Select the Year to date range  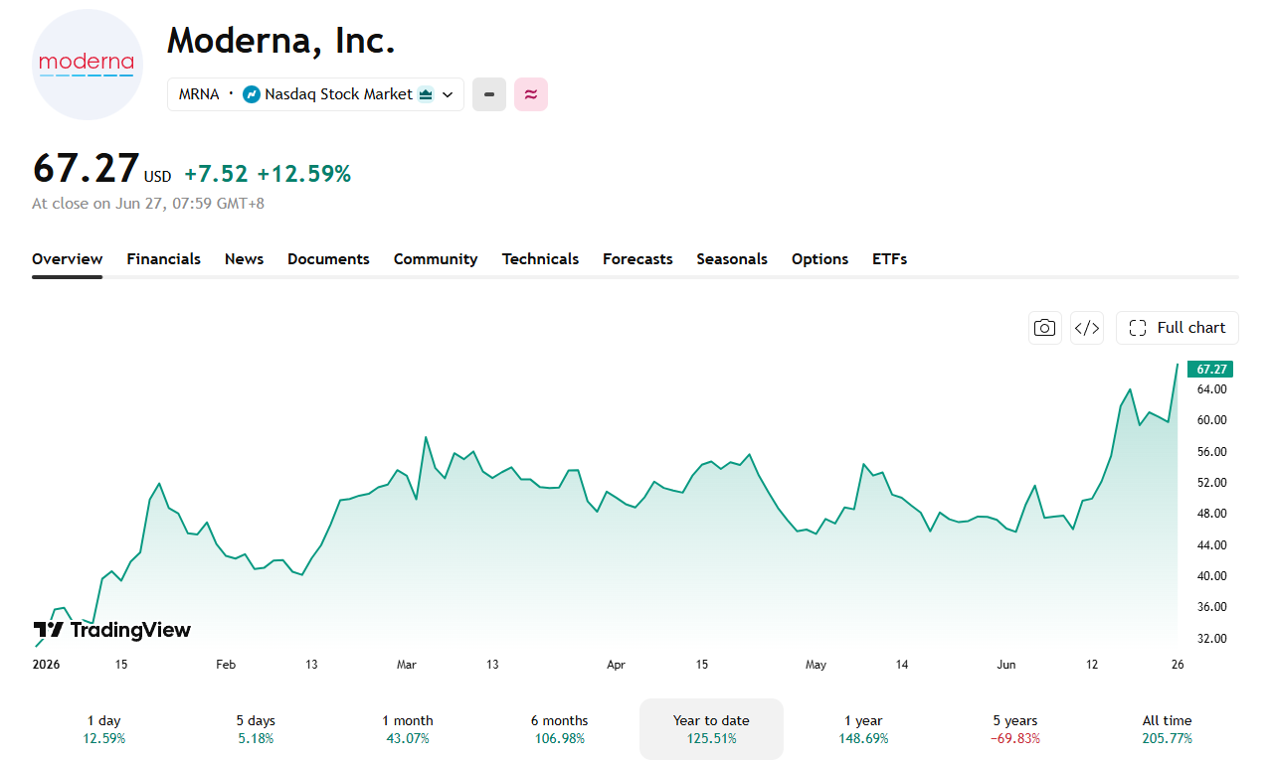(x=711, y=729)
